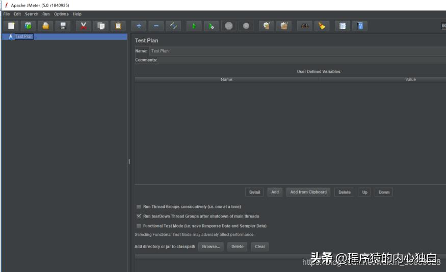Click the Up button
The height and width of the screenshot is (272, 446).
pyautogui.click(x=364, y=192)
